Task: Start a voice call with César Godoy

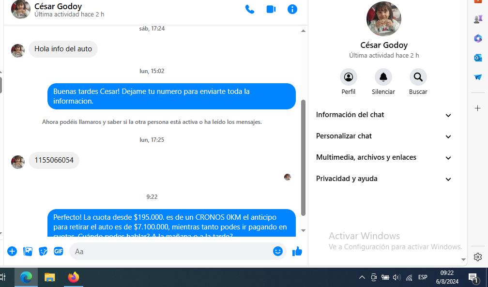Action: tap(250, 9)
